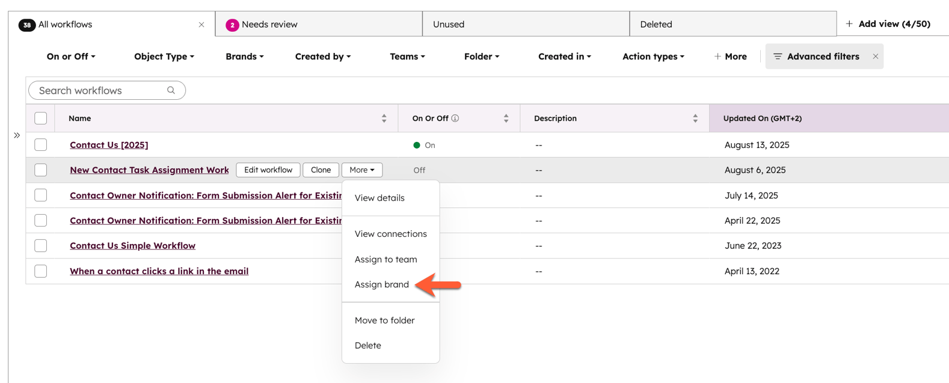
Task: Sort by Name column using sort arrows
Action: pyautogui.click(x=384, y=118)
